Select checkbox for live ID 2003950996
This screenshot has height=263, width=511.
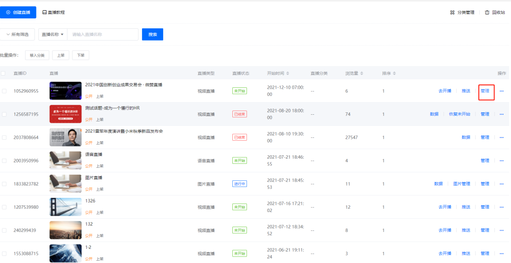point(4,161)
